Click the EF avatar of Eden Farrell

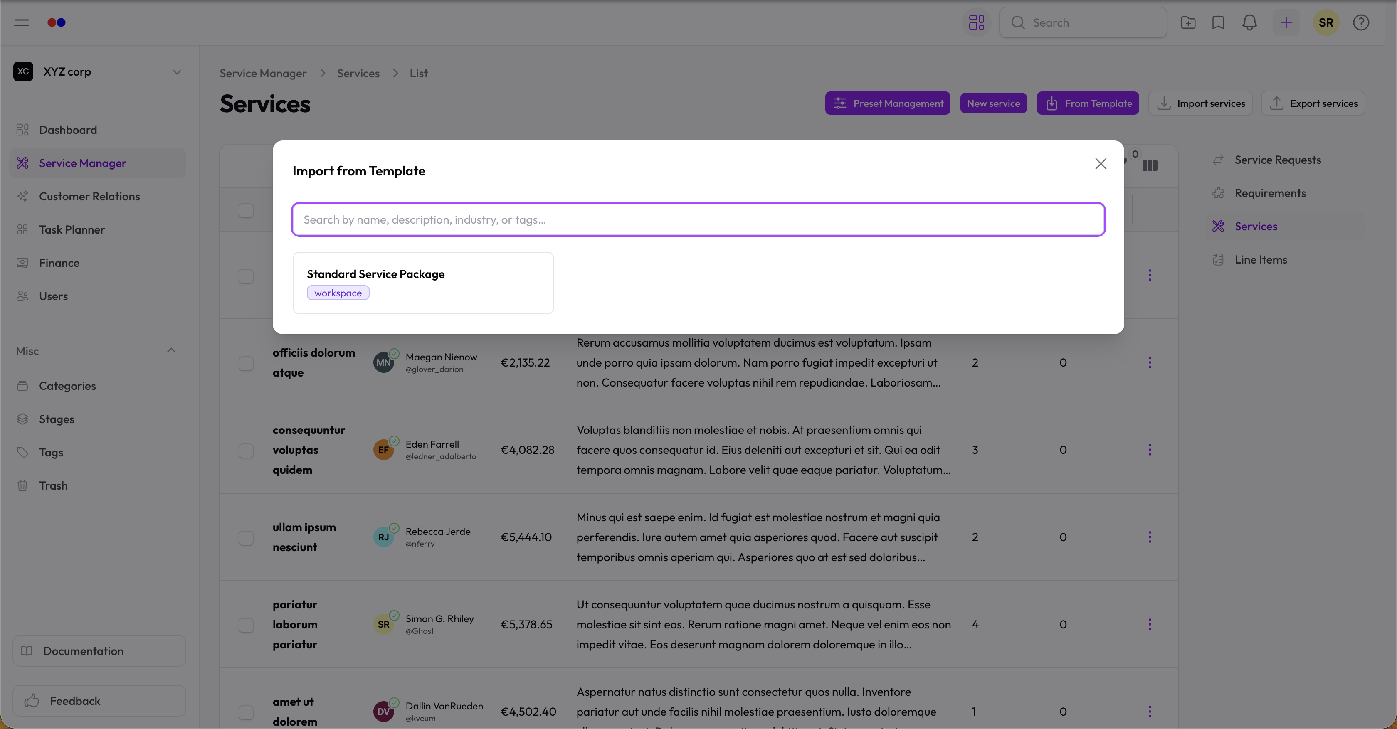[x=383, y=450]
